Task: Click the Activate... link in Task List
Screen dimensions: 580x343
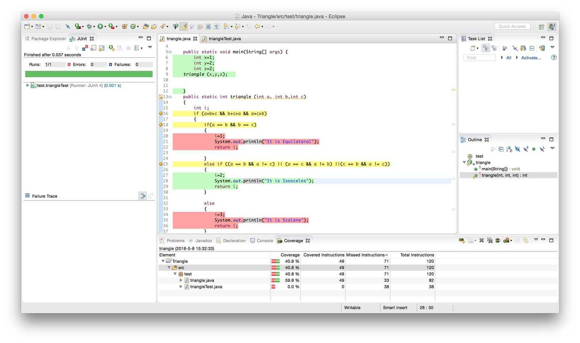Action: (531, 58)
